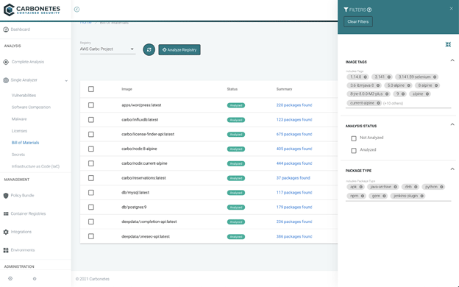Remove the python package type chip
The image size is (459, 287).
point(441,187)
